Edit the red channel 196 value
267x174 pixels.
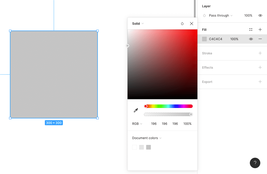[x=154, y=124]
